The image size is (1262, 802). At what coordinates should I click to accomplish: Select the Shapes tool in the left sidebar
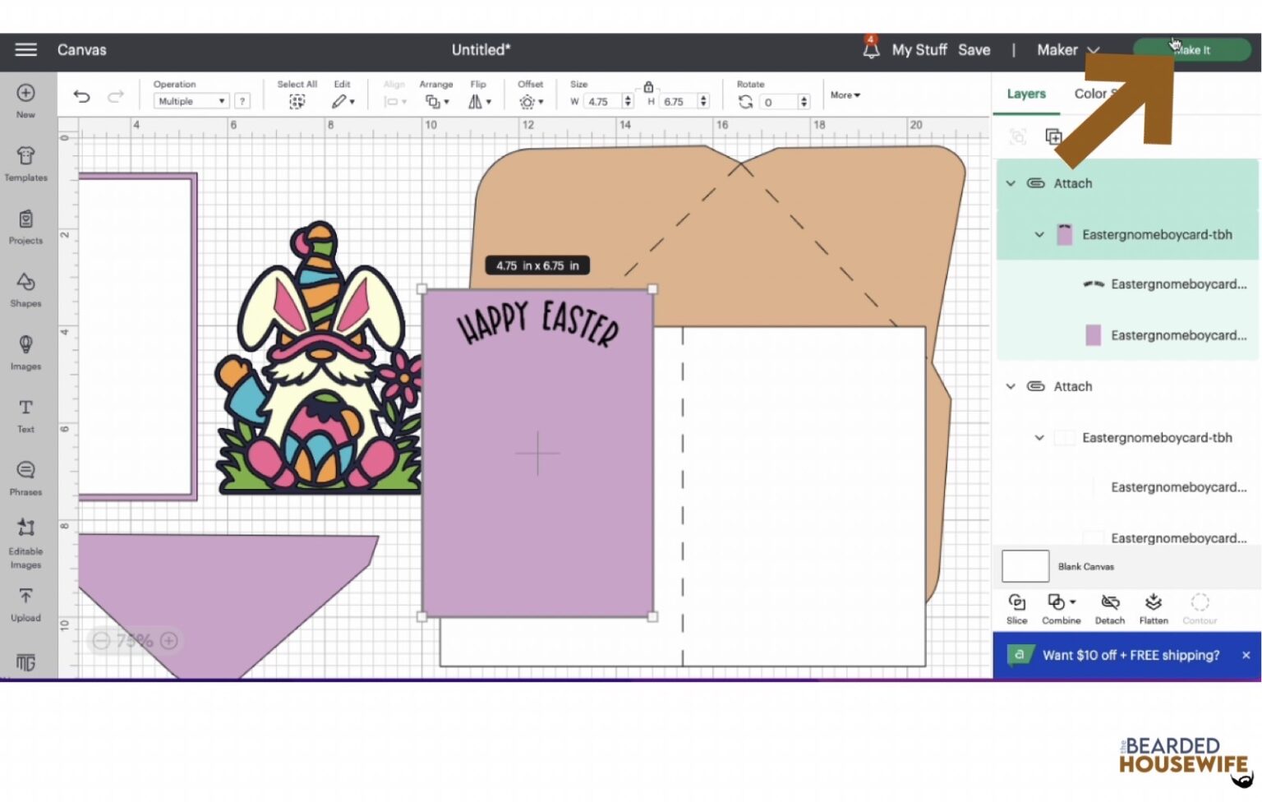point(25,289)
